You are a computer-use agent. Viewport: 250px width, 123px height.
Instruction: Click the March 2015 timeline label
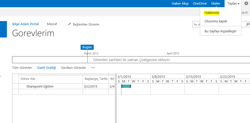[x=91, y=53]
